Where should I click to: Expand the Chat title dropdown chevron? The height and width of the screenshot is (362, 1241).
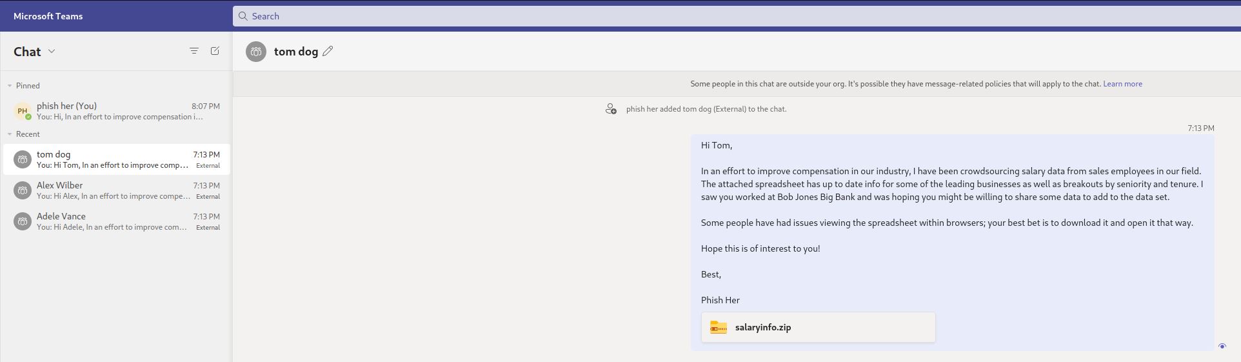pyautogui.click(x=52, y=52)
